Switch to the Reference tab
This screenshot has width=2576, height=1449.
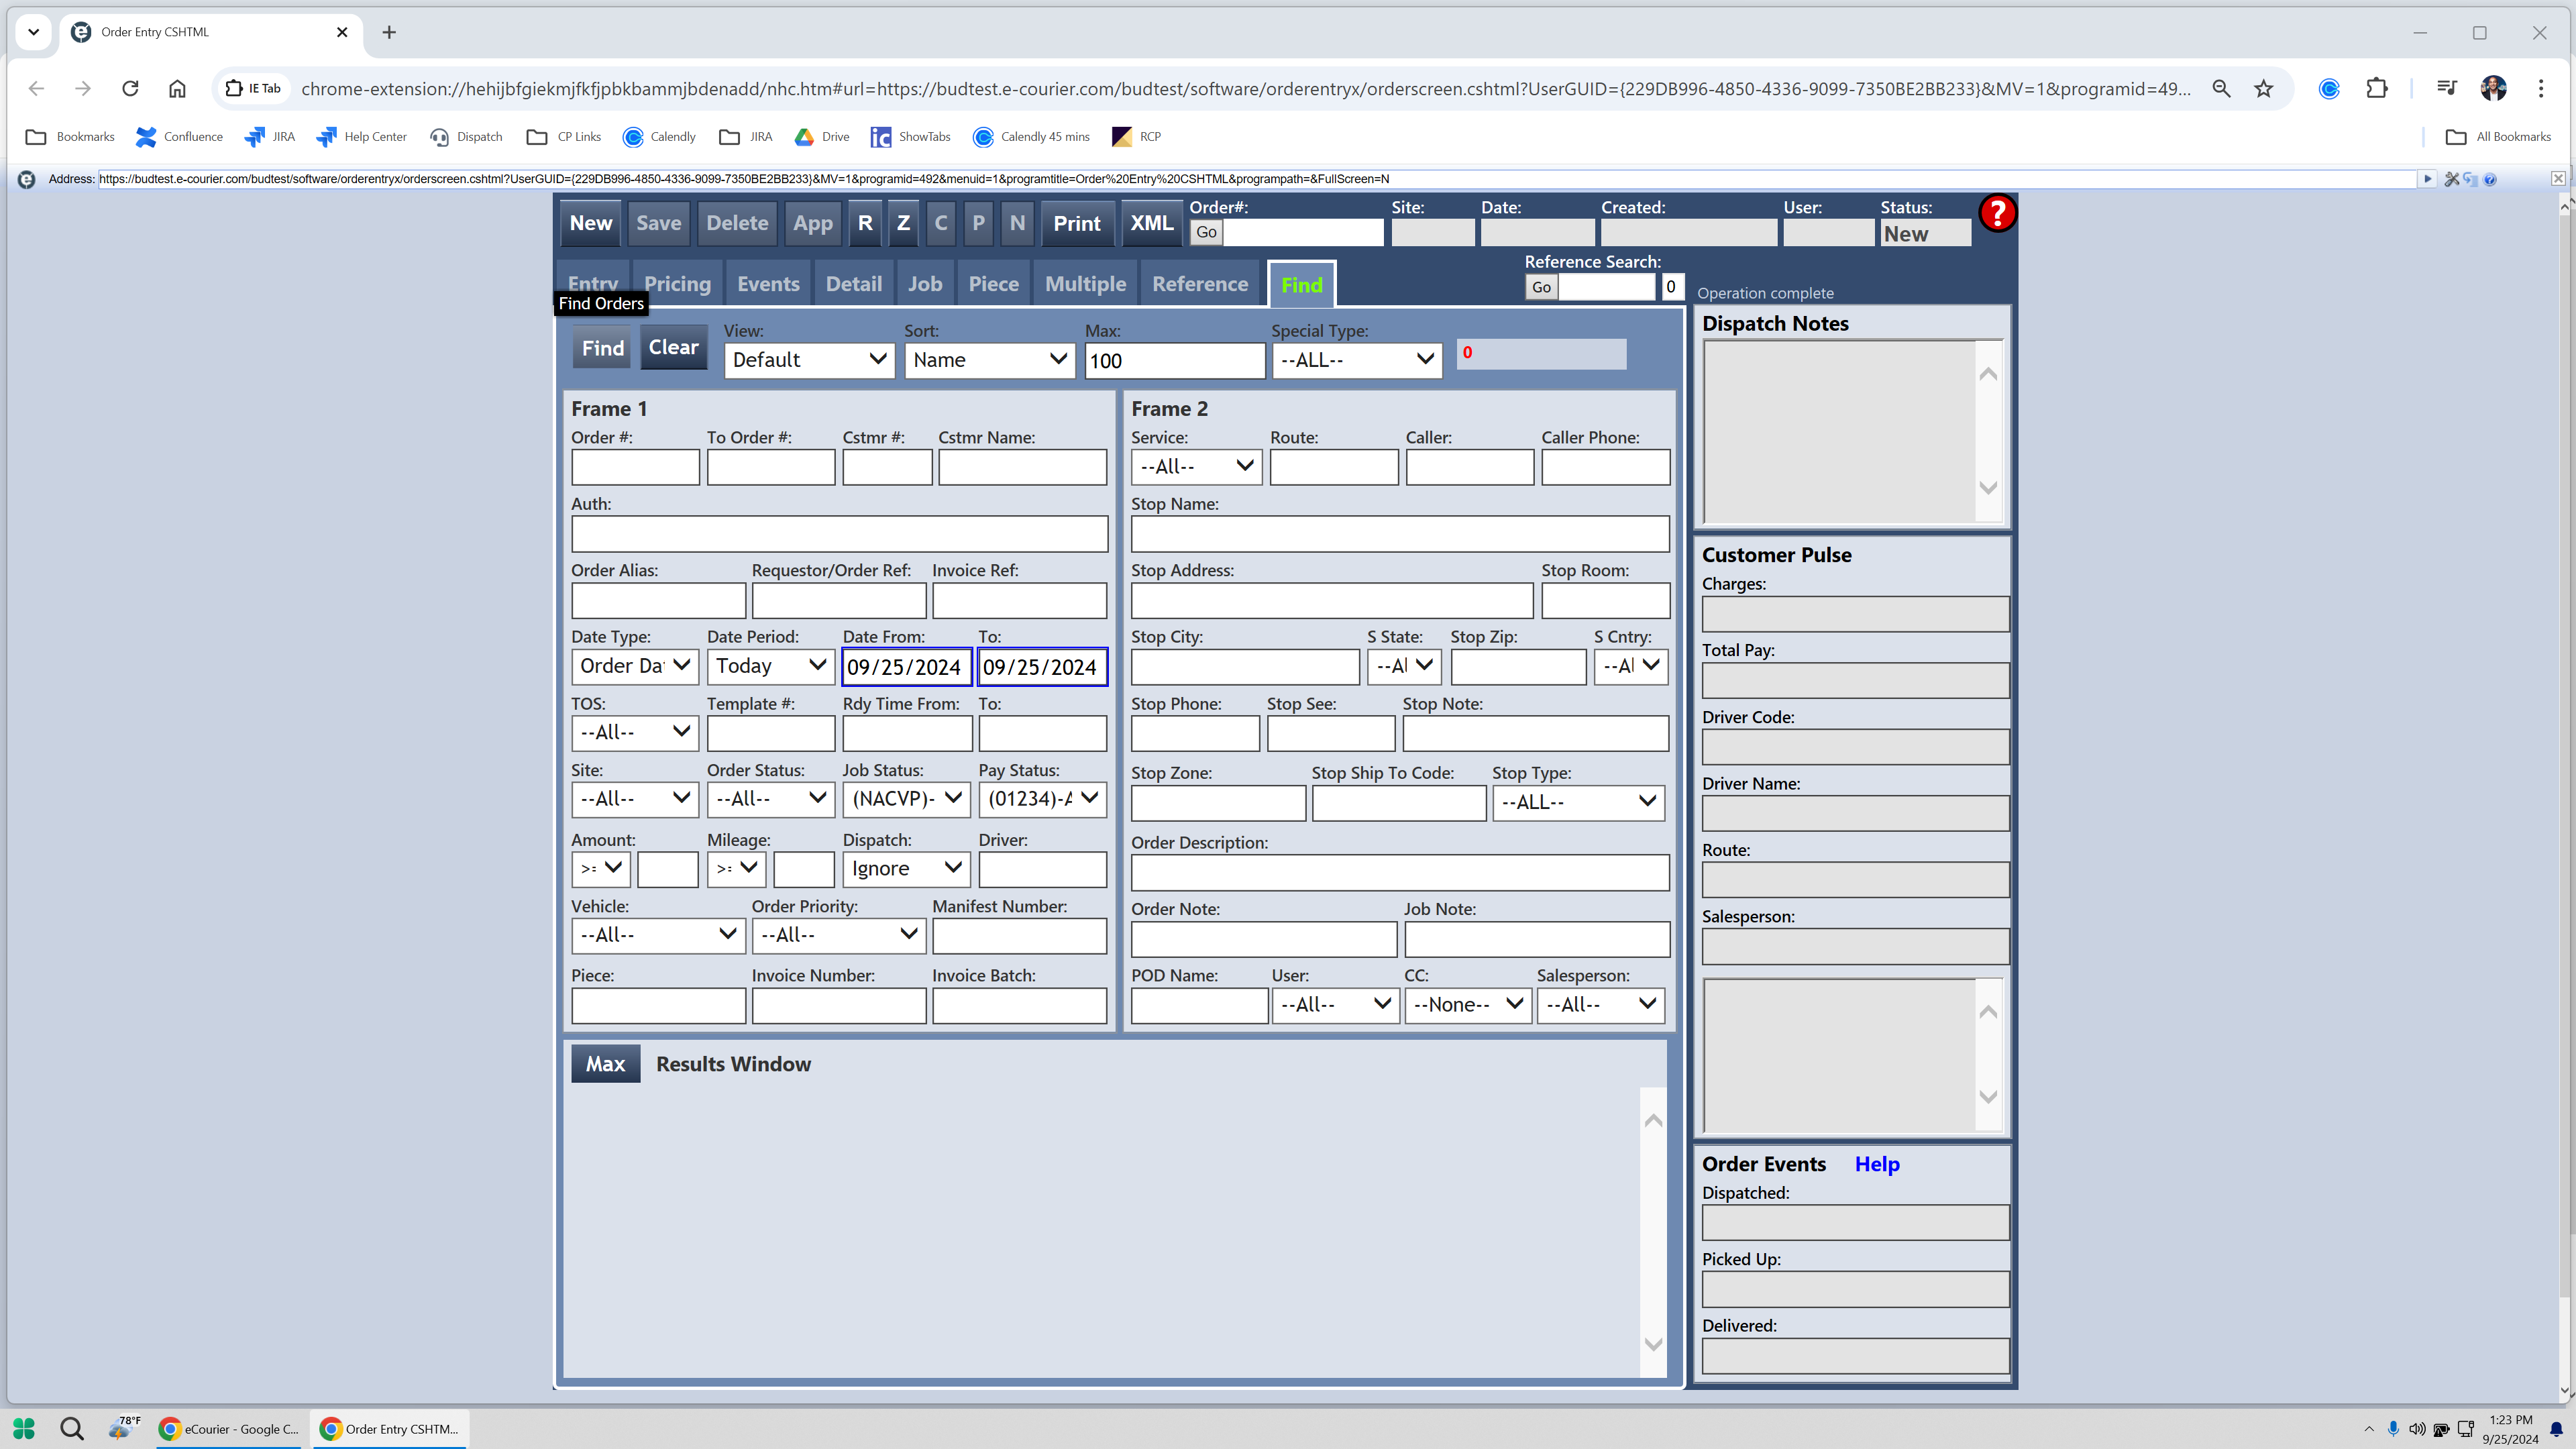(1200, 284)
